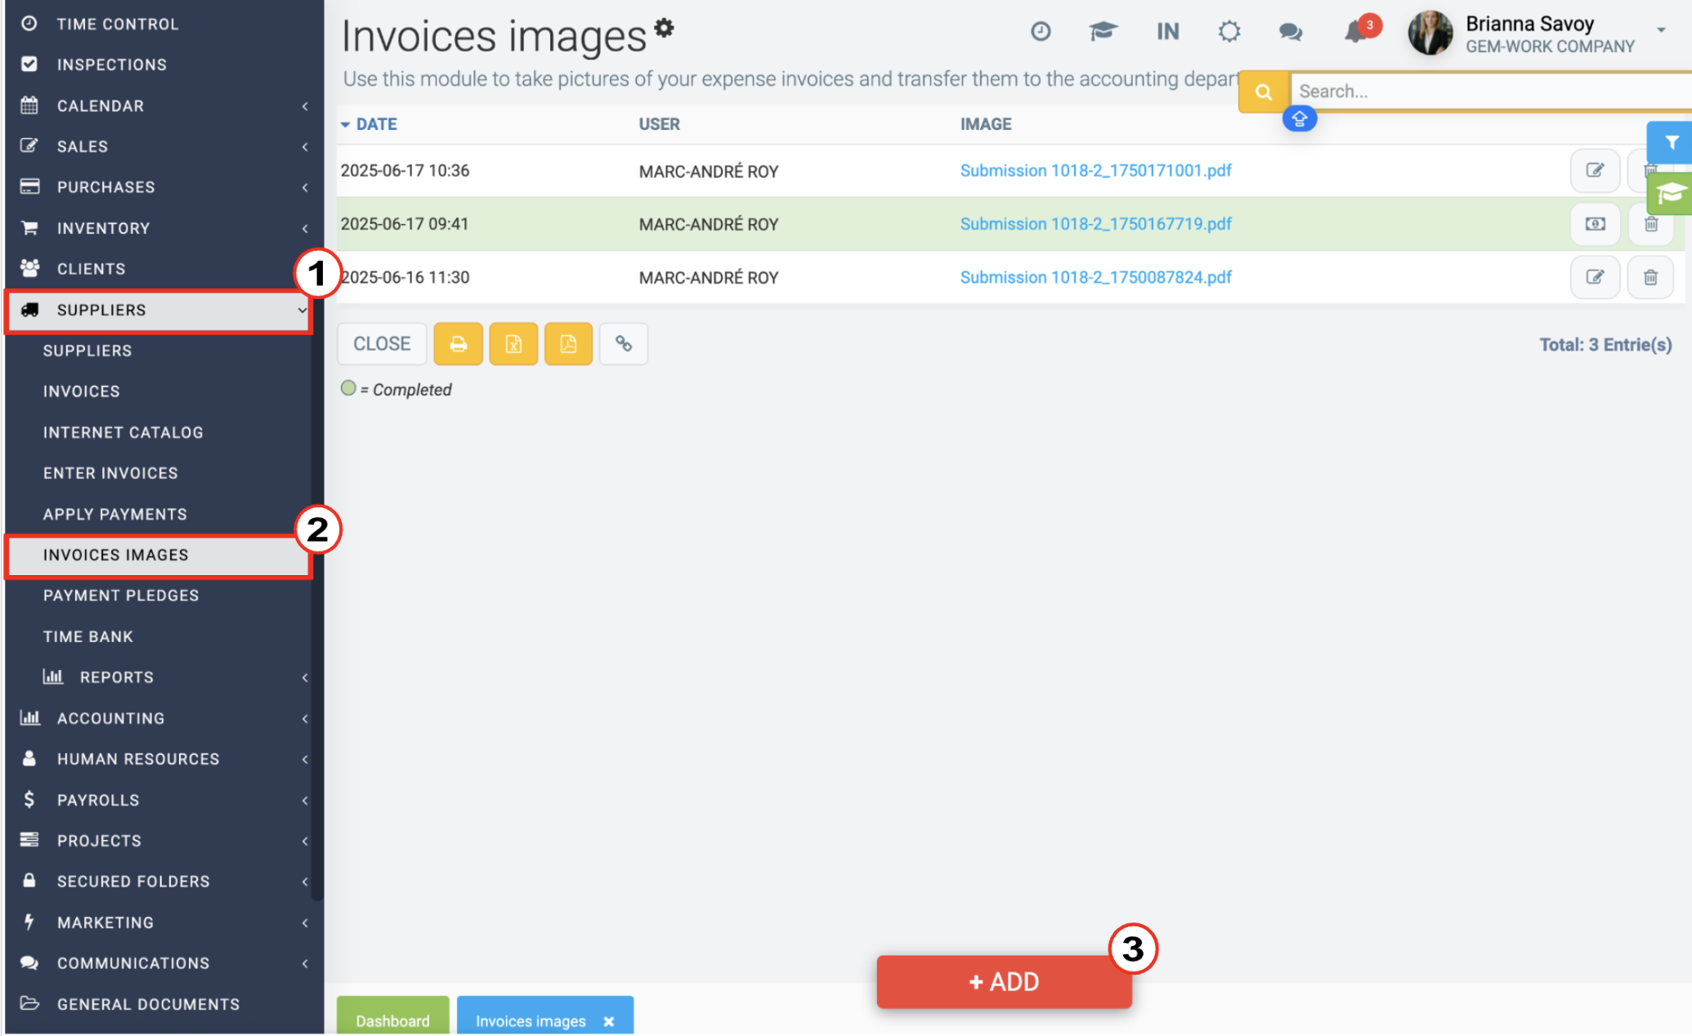Viewport: 1692px width, 1036px height.
Task: Open the settings gear beside Invoices images title
Action: (x=665, y=28)
